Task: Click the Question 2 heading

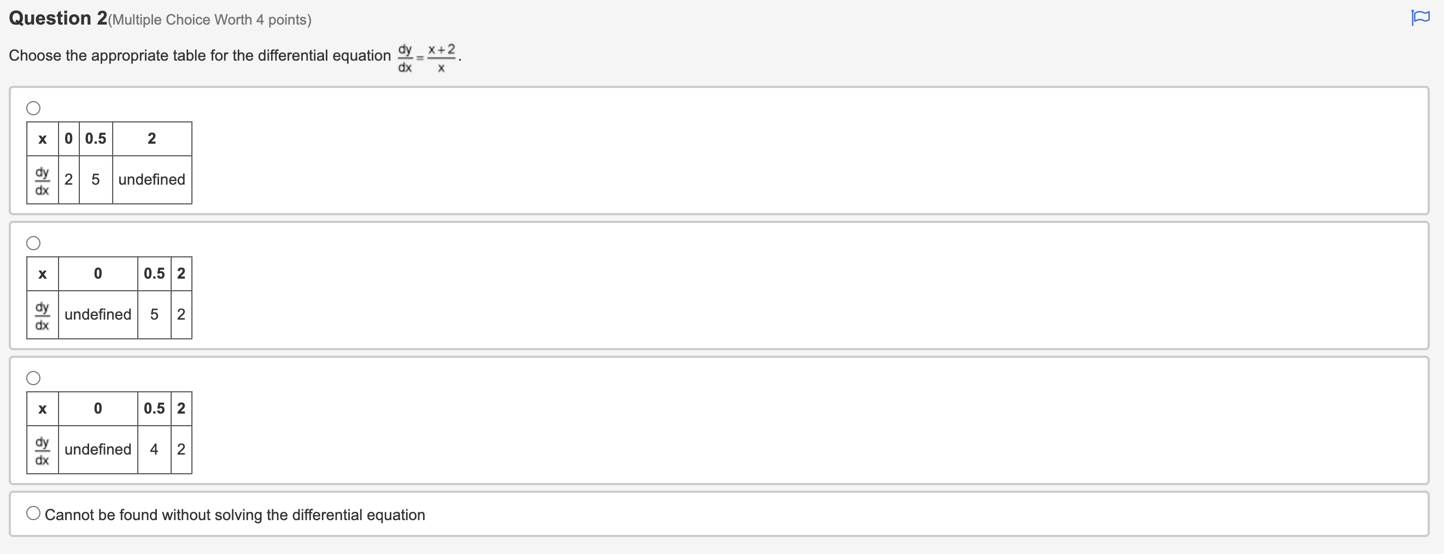Action: (58, 17)
